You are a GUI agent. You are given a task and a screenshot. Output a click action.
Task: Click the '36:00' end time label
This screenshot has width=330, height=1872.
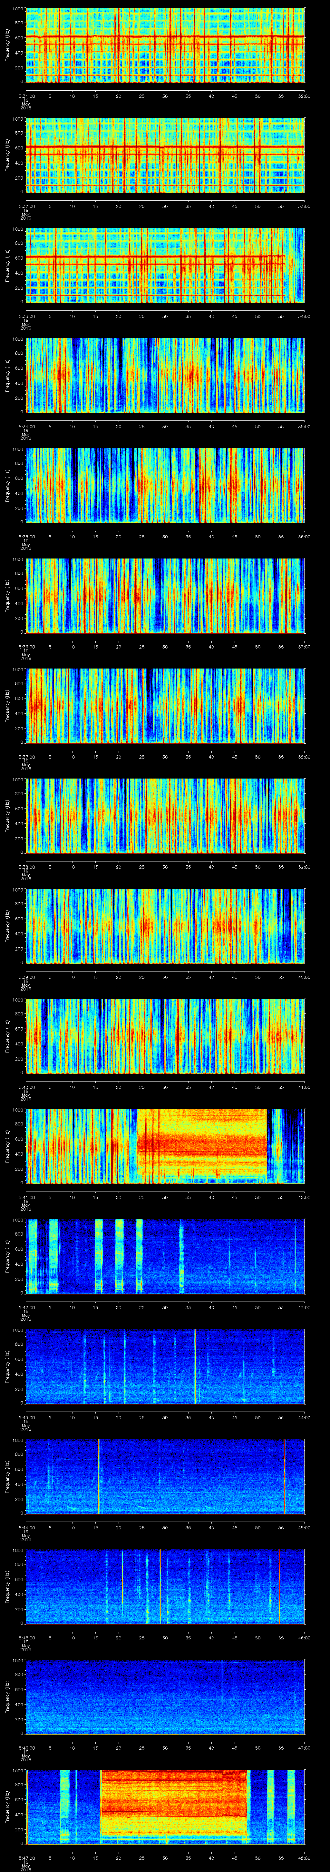pyautogui.click(x=304, y=536)
